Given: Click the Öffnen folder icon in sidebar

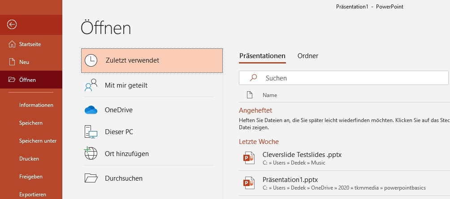Looking at the screenshot, I should [x=12, y=80].
